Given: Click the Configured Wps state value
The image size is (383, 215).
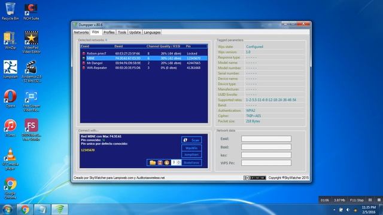Looking at the screenshot, I should (254, 47).
